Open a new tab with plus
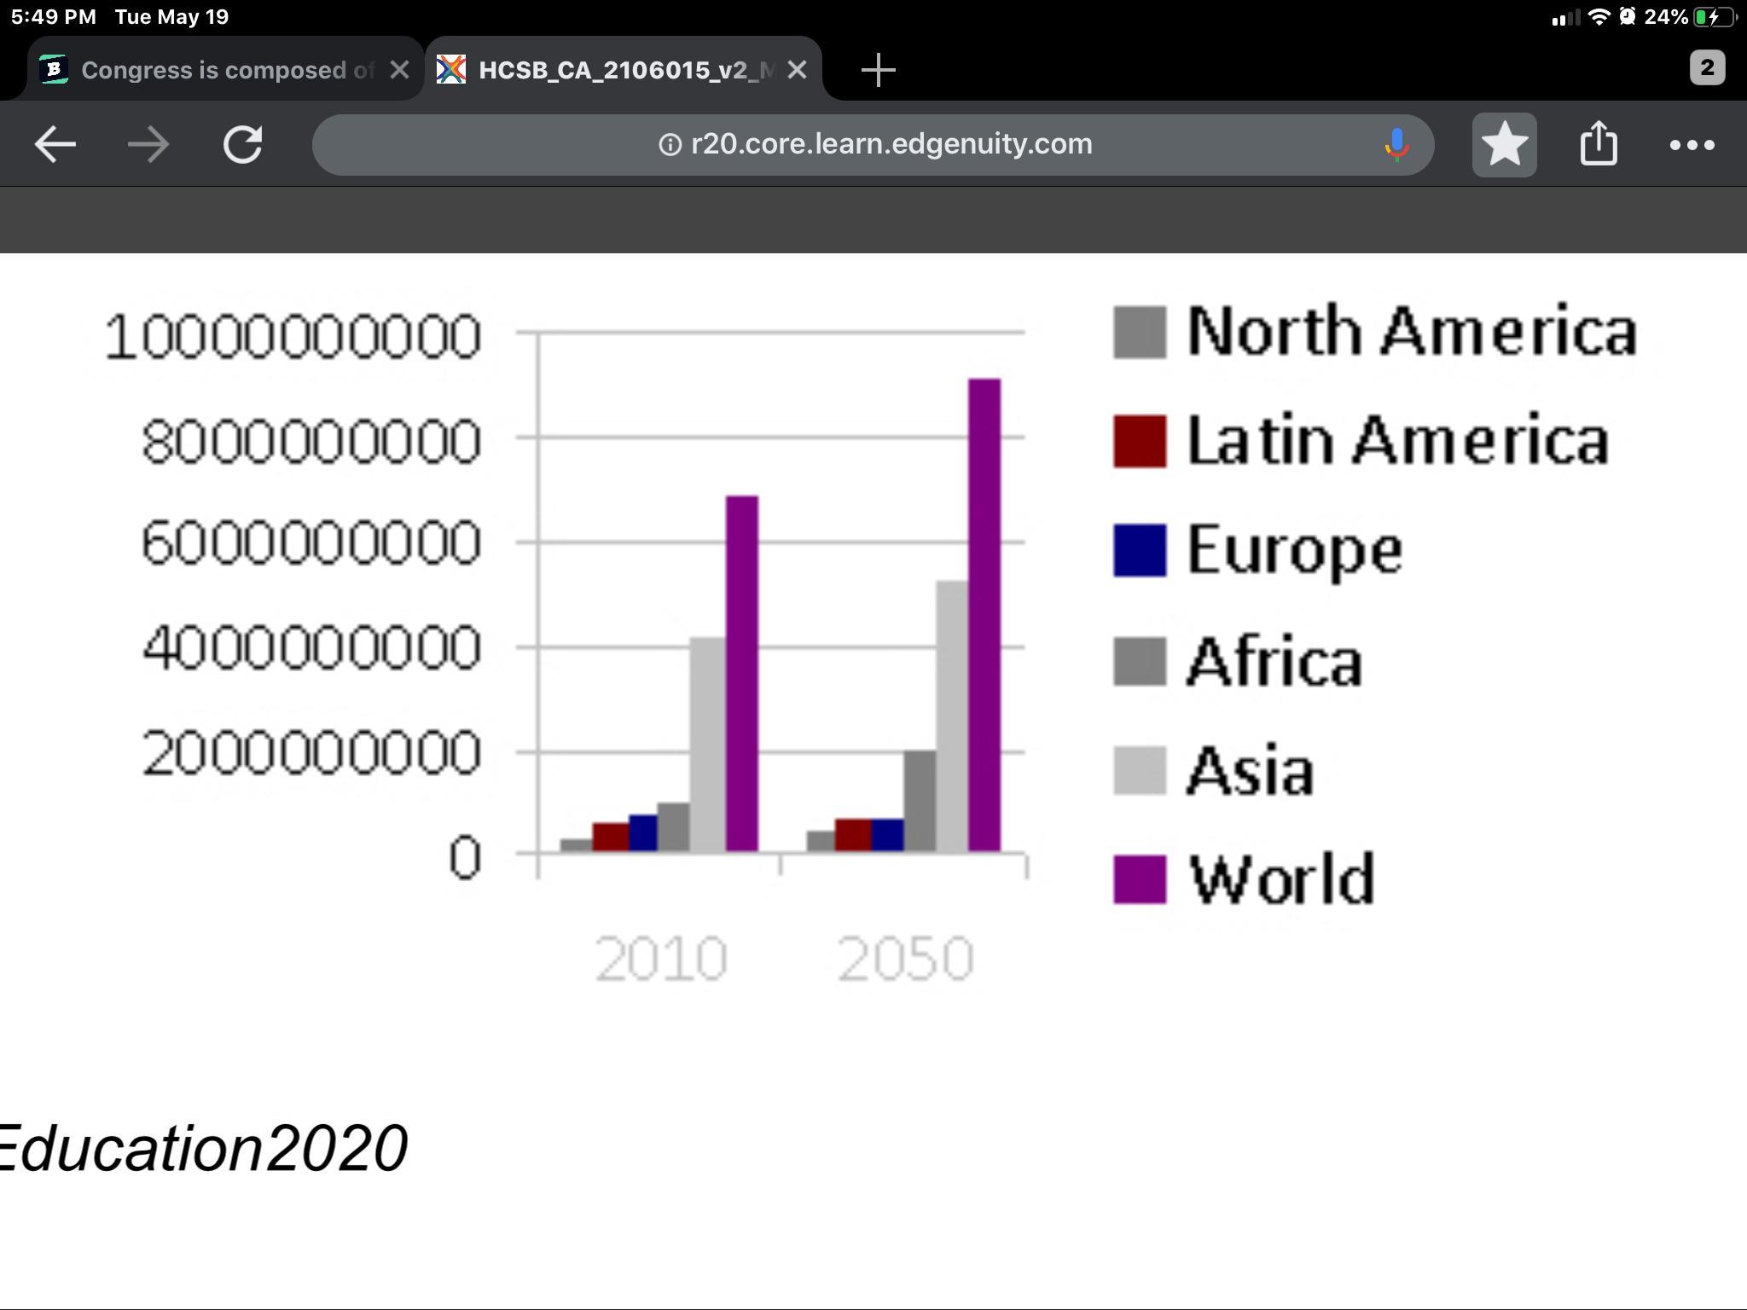Image resolution: width=1747 pixels, height=1310 pixels. [878, 70]
